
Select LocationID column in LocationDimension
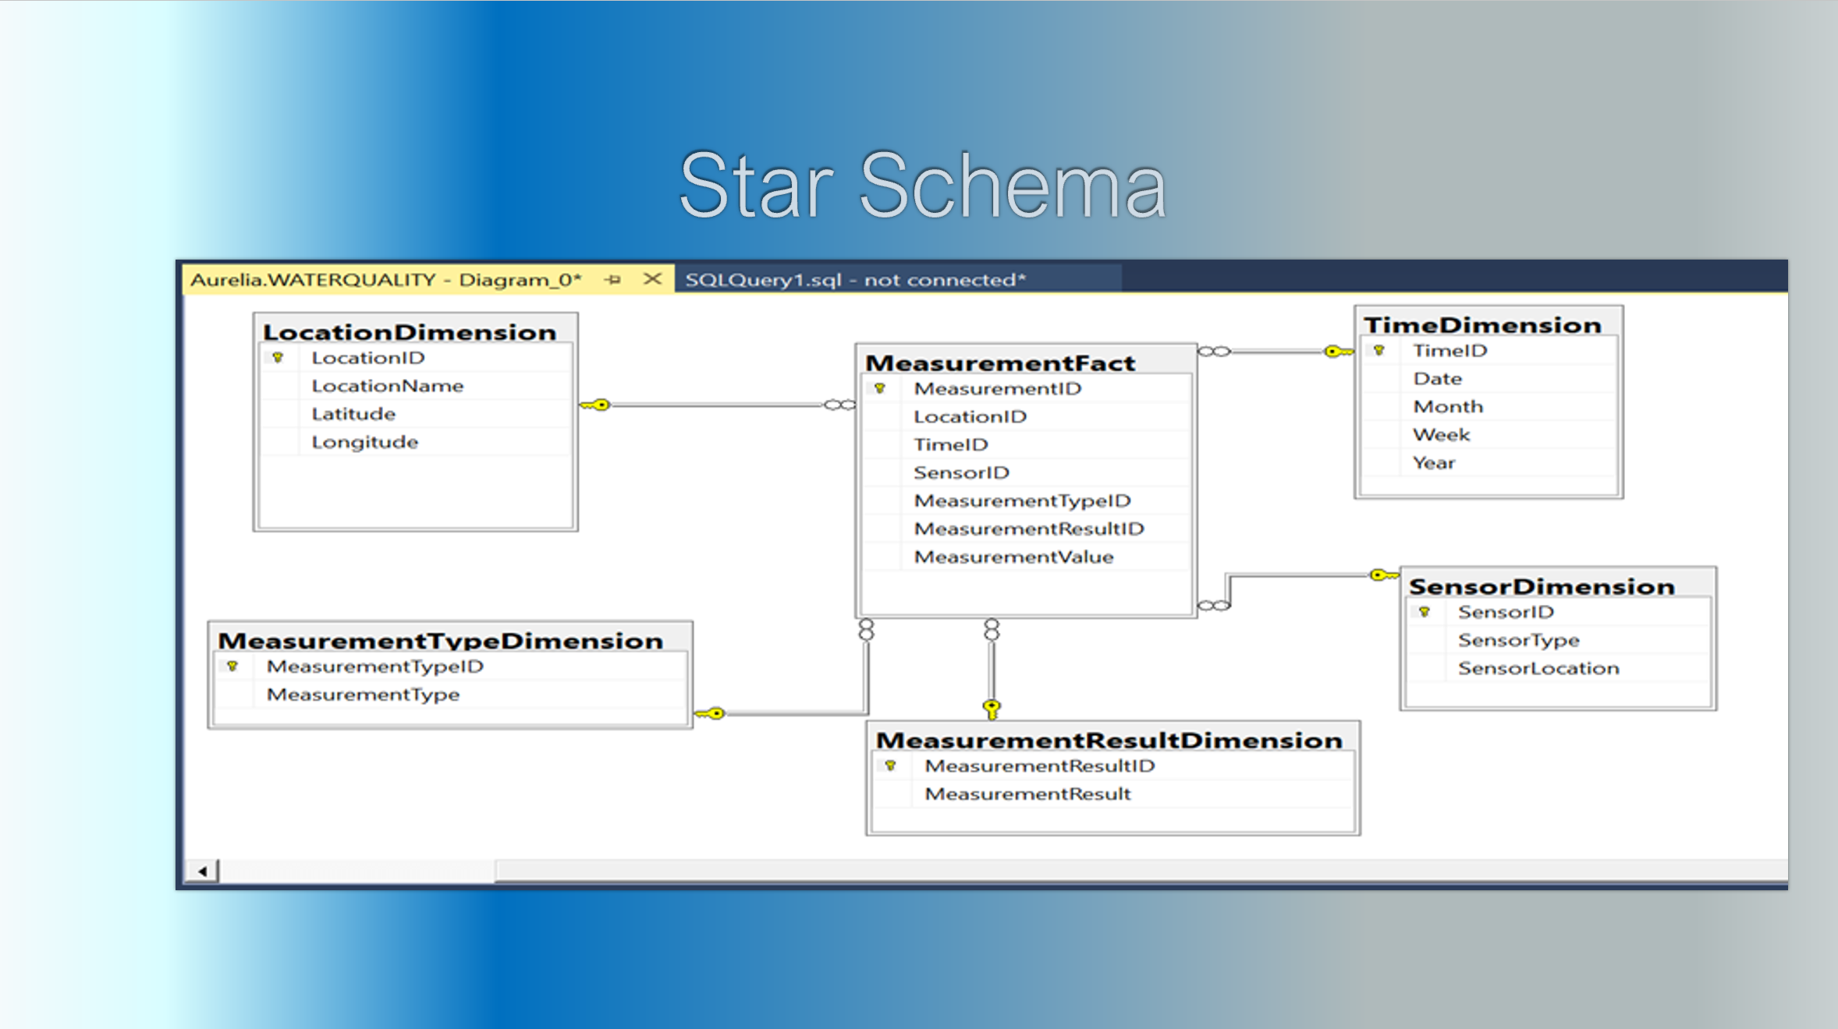coord(416,358)
